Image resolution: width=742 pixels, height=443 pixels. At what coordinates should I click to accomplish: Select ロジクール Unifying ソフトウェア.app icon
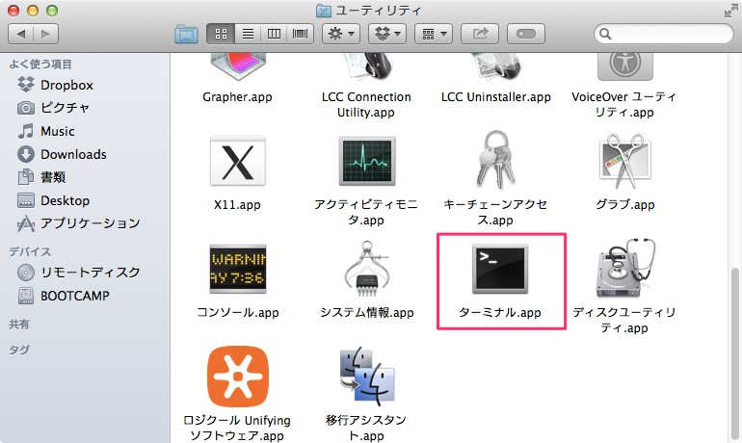click(238, 377)
